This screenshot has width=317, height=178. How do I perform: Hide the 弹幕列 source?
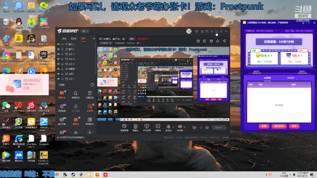coord(58,69)
